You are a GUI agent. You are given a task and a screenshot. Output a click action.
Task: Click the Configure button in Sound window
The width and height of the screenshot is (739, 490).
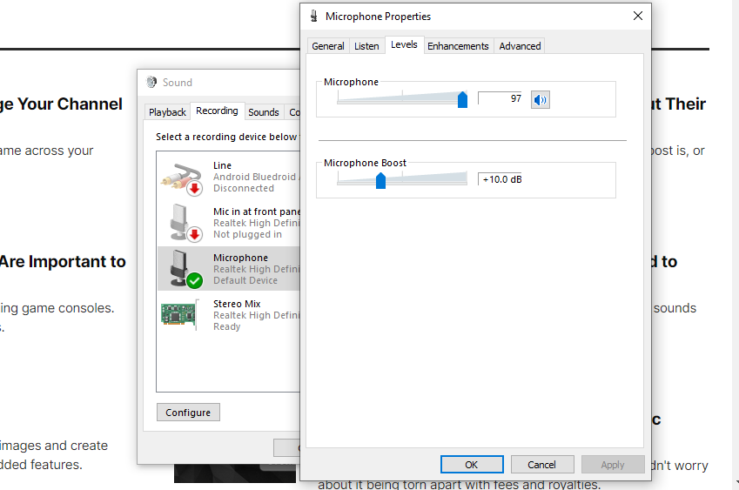point(188,413)
